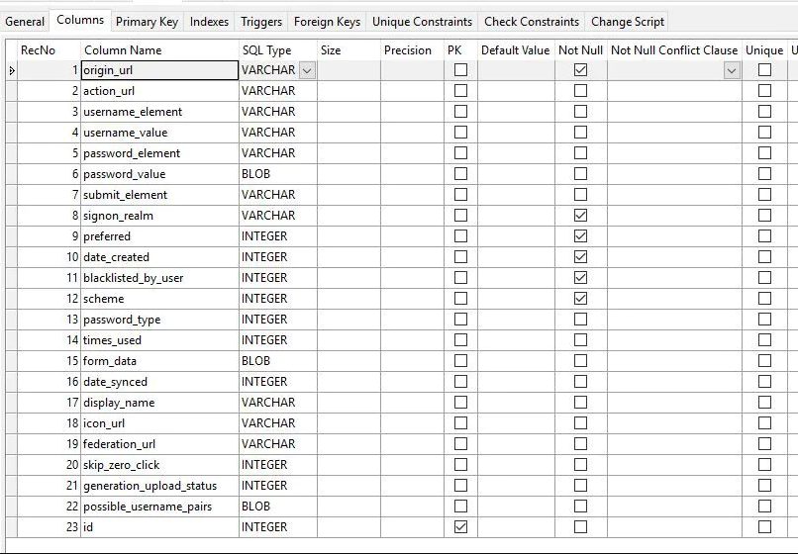Open SQL Type dropdown for origin_url
798x554 pixels.
pos(307,70)
